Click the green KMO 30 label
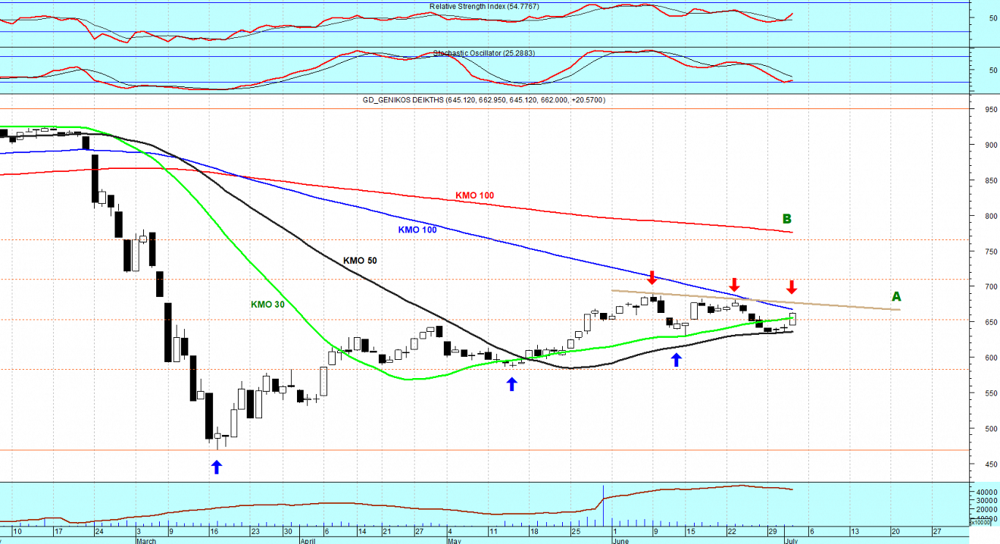 [x=267, y=305]
